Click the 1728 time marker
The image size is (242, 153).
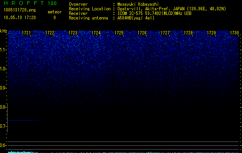189,33
